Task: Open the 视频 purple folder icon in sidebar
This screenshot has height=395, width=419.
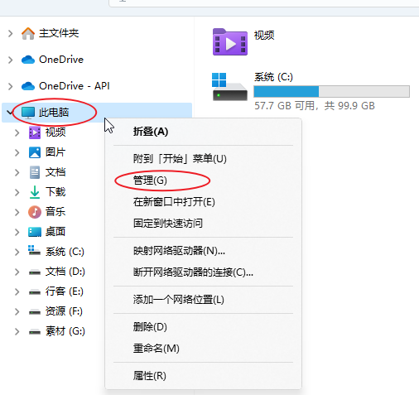Action: point(35,132)
